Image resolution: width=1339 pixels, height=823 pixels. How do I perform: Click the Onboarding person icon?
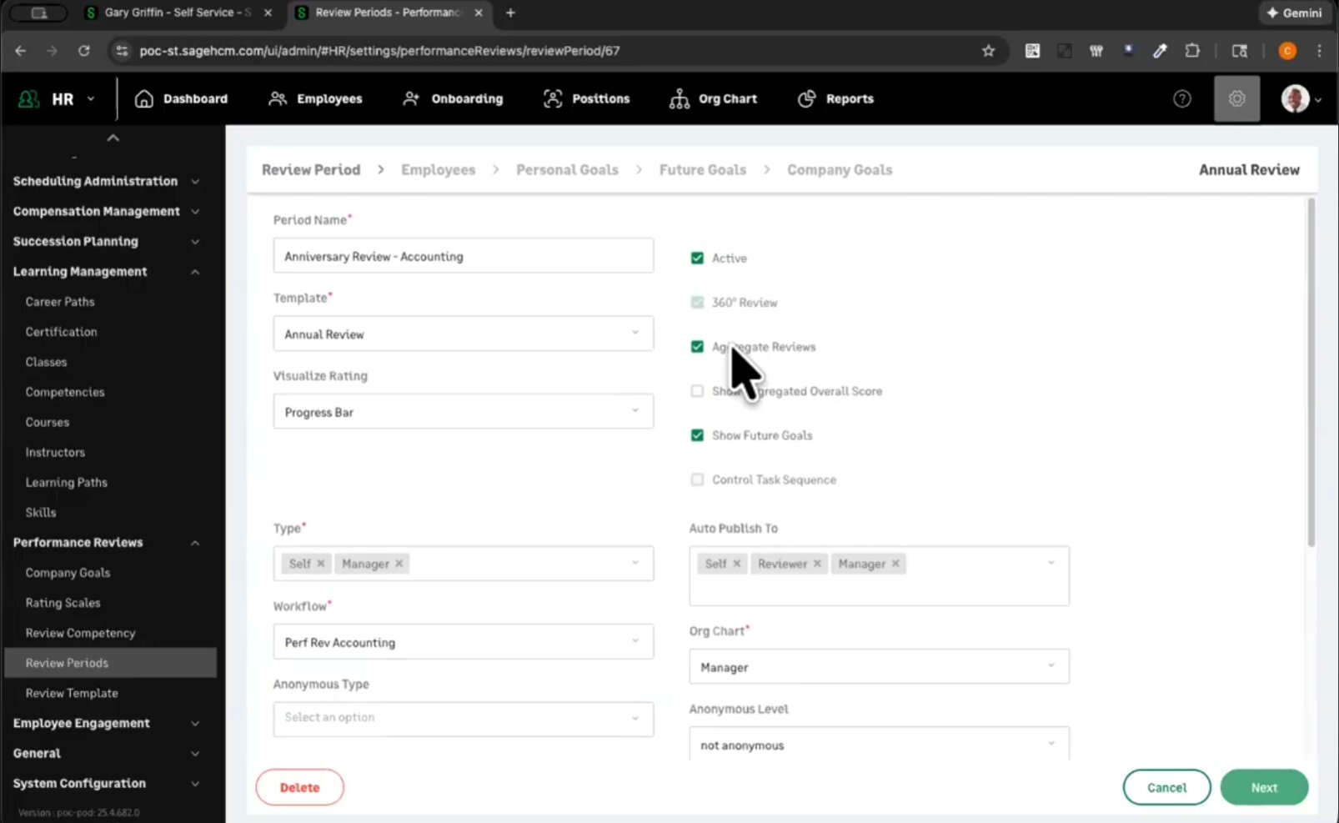pyautogui.click(x=411, y=99)
